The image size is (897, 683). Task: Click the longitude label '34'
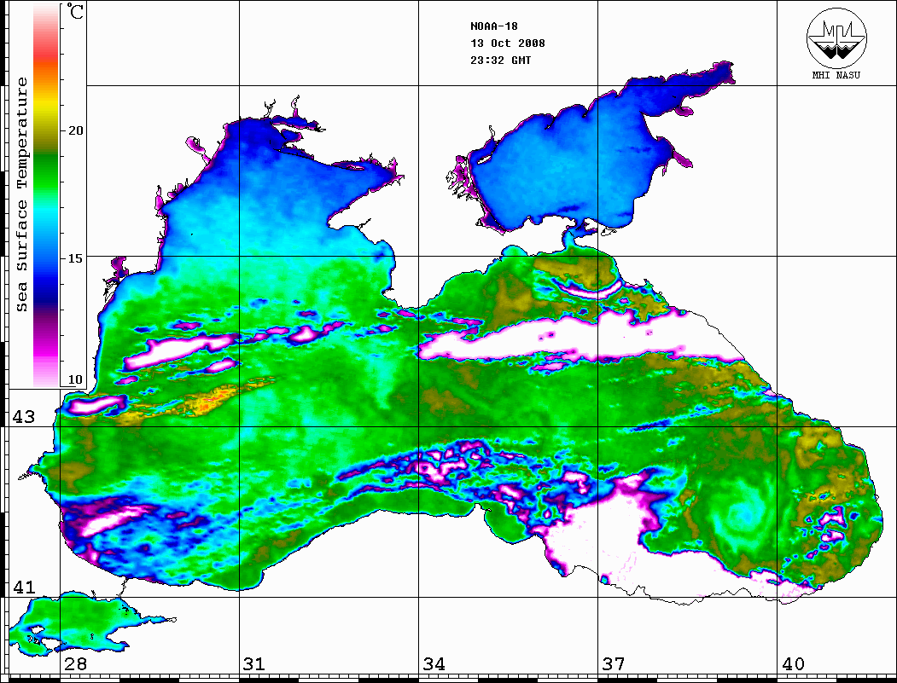pyautogui.click(x=434, y=664)
